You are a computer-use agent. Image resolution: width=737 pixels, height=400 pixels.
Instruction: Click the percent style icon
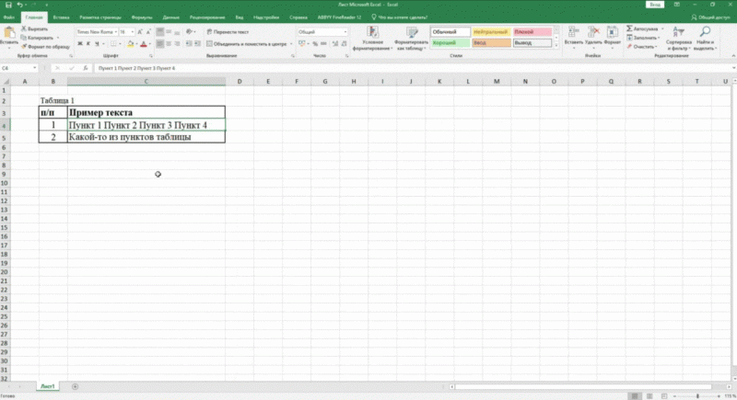(x=315, y=43)
